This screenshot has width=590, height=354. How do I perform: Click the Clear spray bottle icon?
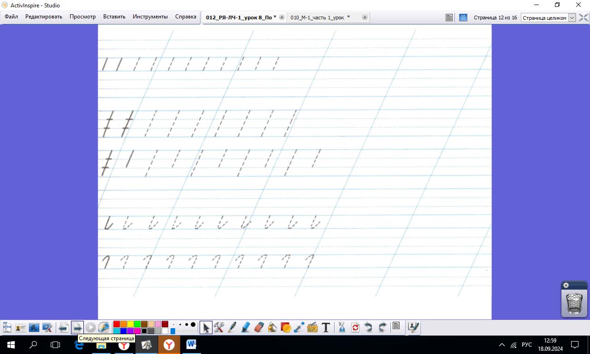(342, 327)
